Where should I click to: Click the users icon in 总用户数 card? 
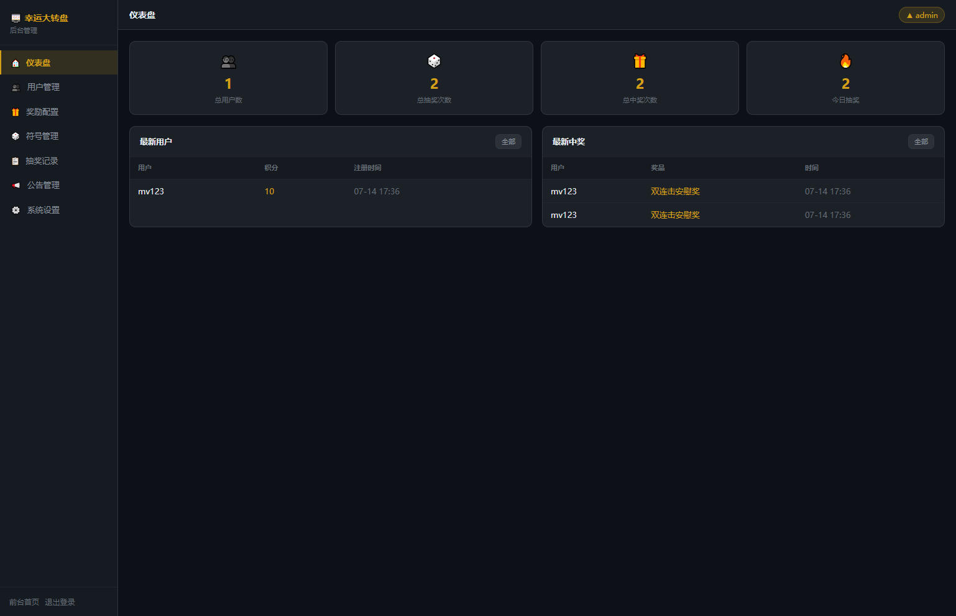(228, 61)
